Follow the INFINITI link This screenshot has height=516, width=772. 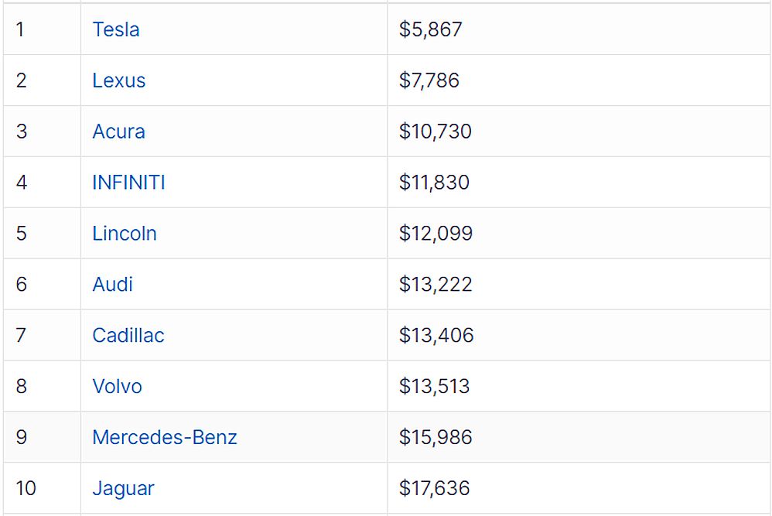tap(128, 182)
